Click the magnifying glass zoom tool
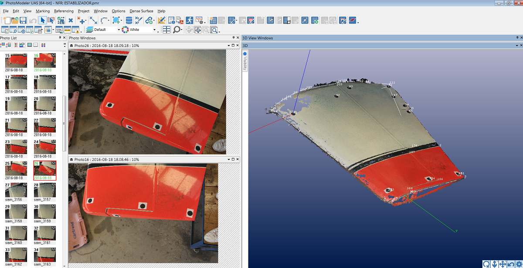The width and height of the screenshot is (523, 268). tap(177, 30)
